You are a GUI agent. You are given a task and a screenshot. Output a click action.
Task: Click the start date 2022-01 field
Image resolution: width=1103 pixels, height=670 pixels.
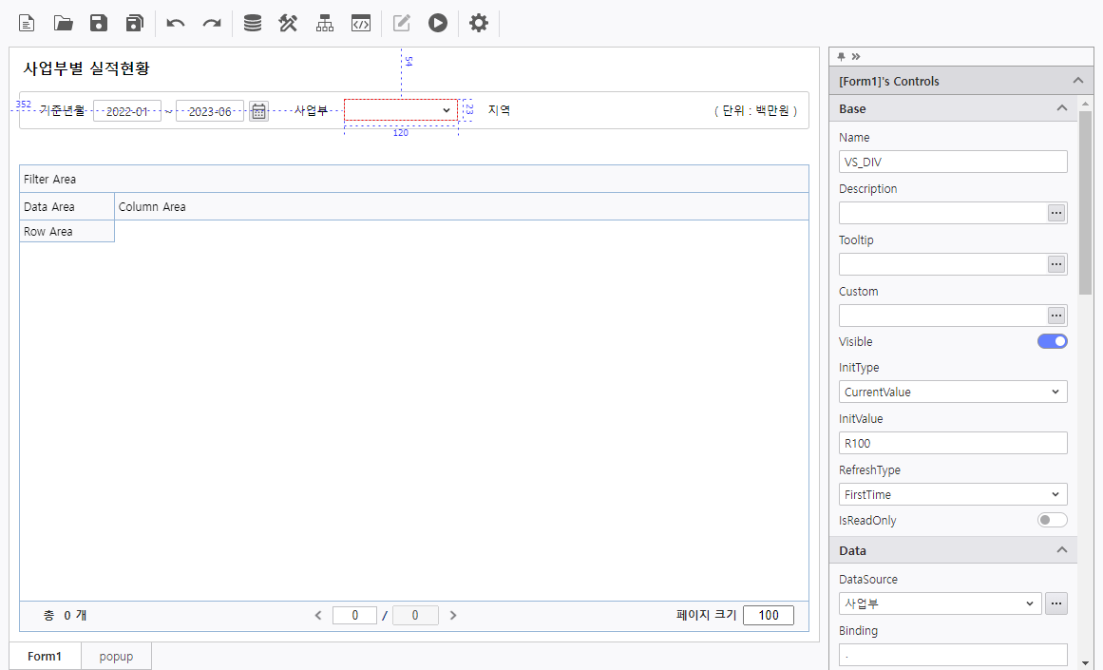127,111
